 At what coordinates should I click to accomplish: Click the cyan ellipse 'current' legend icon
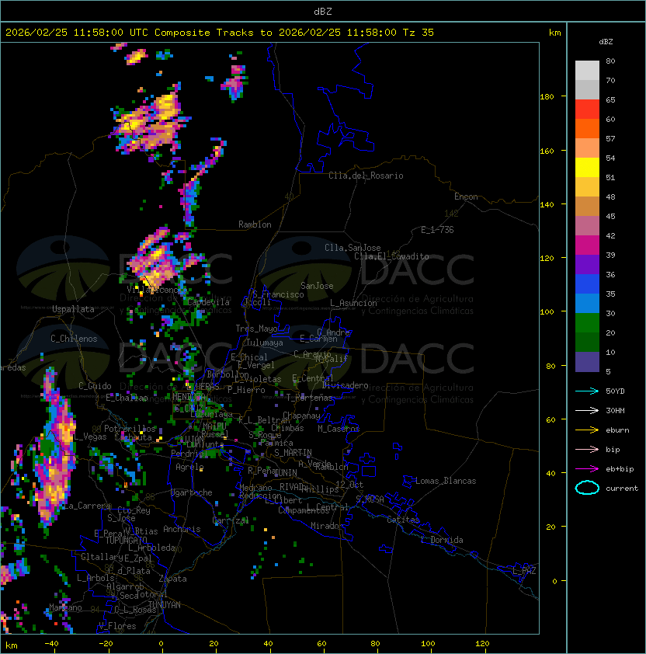[x=587, y=488]
